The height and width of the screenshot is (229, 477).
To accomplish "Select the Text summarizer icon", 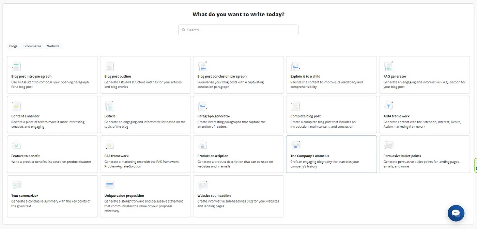I will click(x=16, y=185).
